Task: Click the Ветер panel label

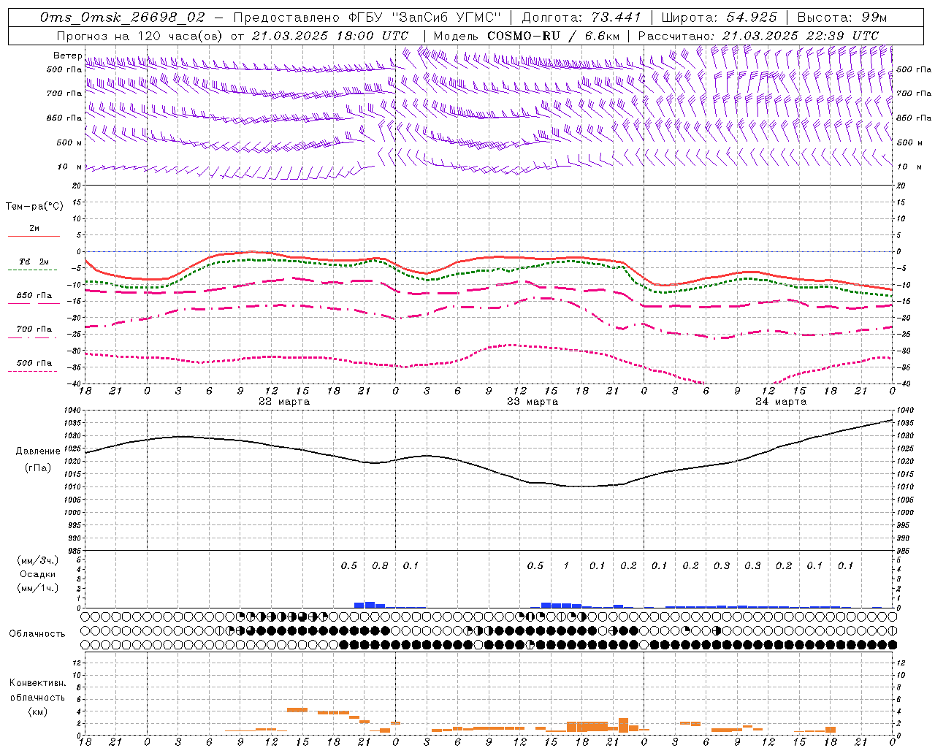Action: point(68,56)
